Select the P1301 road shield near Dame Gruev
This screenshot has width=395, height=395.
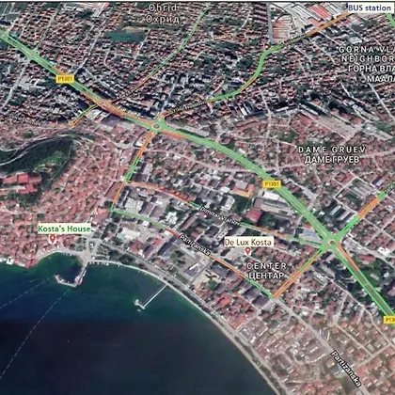(x=272, y=184)
